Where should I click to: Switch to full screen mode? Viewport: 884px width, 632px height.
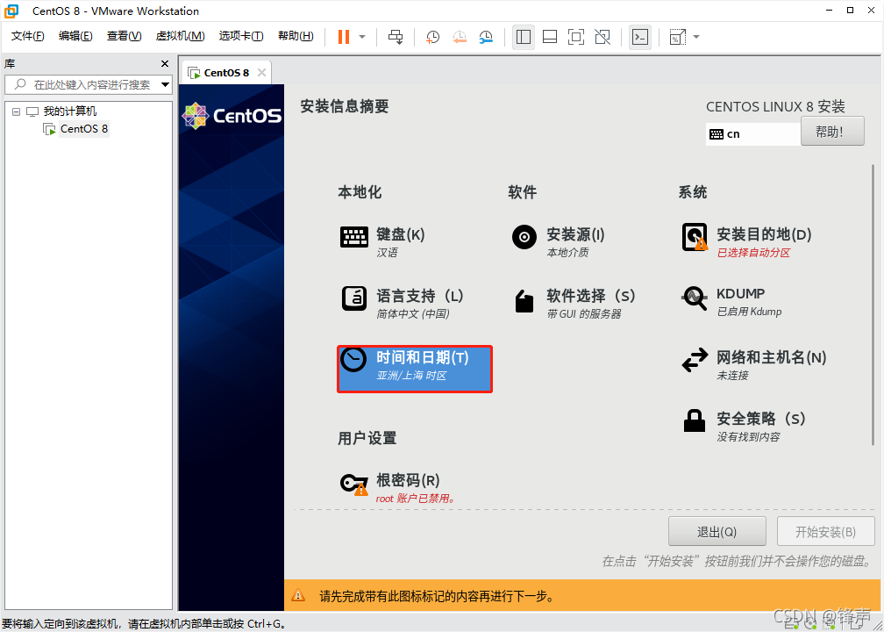[575, 37]
